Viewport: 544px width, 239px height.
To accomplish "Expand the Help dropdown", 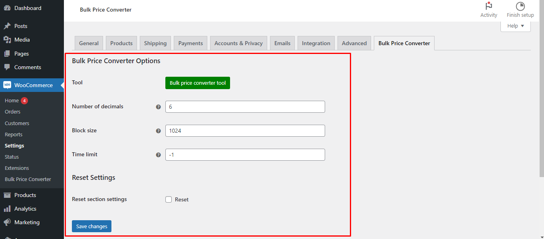I will (x=516, y=26).
